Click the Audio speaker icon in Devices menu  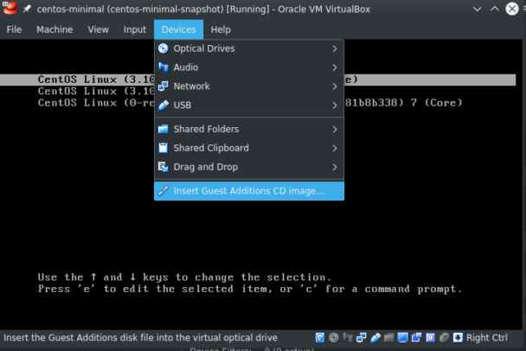pos(163,67)
